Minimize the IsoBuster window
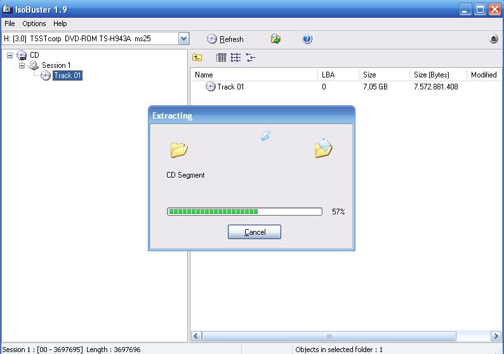This screenshot has height=354, width=504. coord(465,10)
